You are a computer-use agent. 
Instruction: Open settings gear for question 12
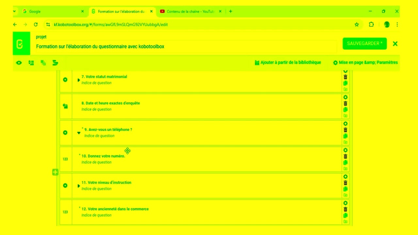tap(346, 203)
